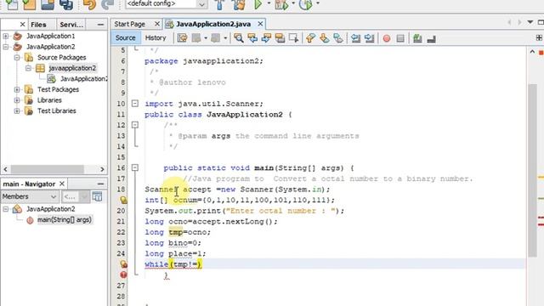Select main(String[] args) in Navigator
Screen dimensions: 544x306
[65, 220]
